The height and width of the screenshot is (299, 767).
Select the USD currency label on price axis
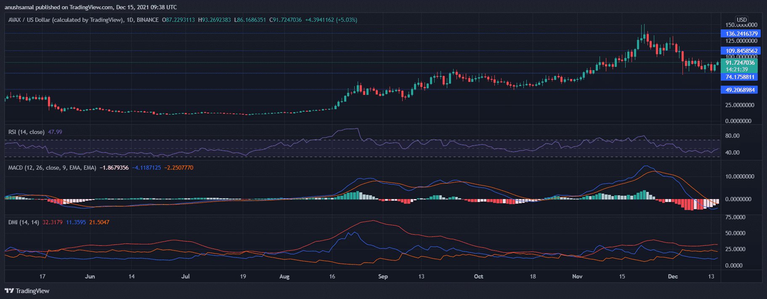click(741, 20)
